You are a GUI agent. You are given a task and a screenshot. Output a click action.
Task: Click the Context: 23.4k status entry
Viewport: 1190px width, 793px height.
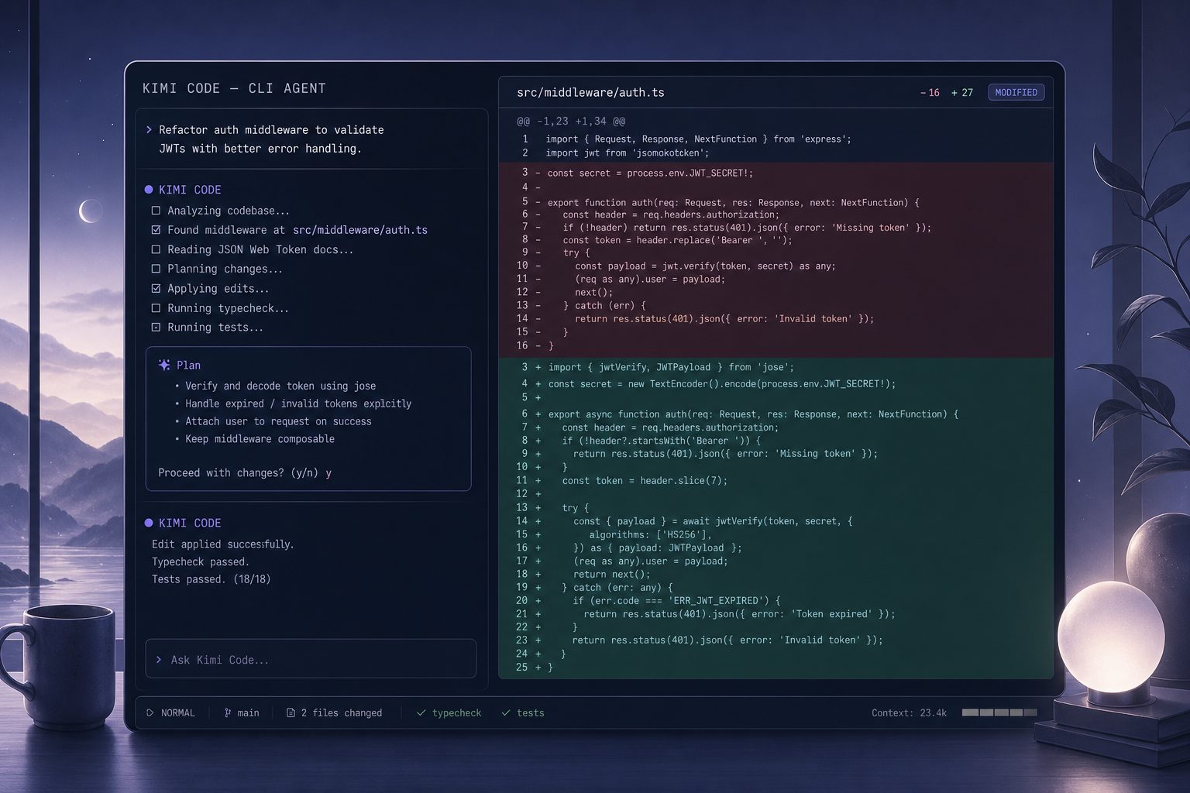(909, 712)
